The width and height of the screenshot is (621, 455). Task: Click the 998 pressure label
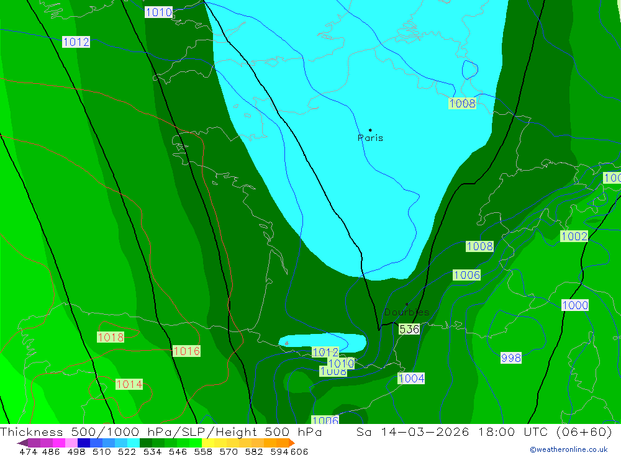coord(511,358)
